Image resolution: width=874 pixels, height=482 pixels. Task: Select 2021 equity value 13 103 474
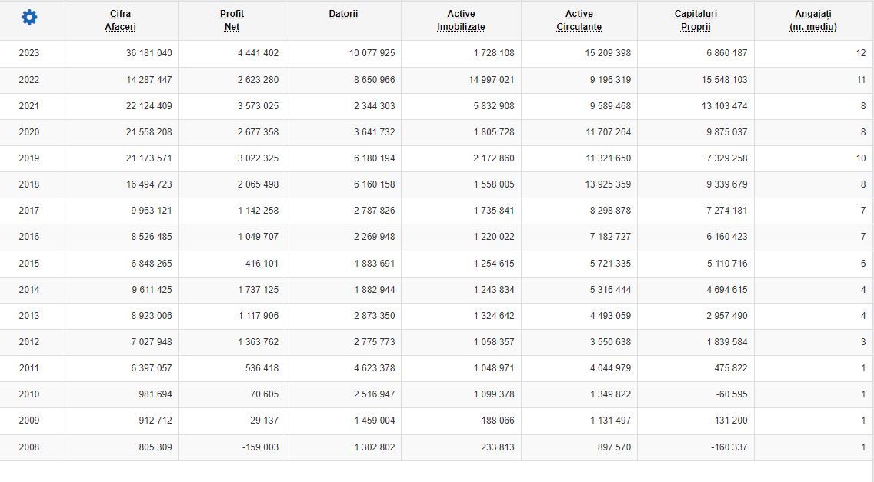(724, 106)
